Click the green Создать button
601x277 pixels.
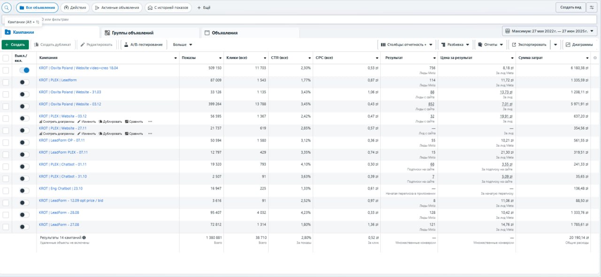(x=15, y=45)
